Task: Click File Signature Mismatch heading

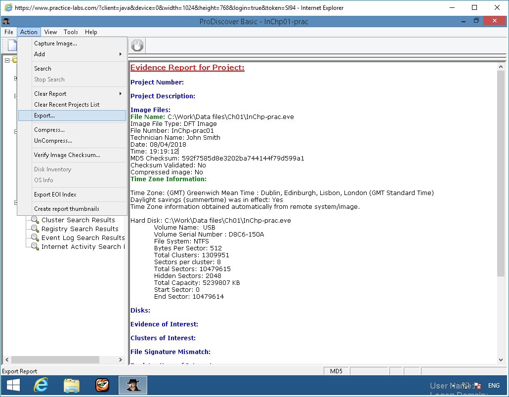Action: 170,352
